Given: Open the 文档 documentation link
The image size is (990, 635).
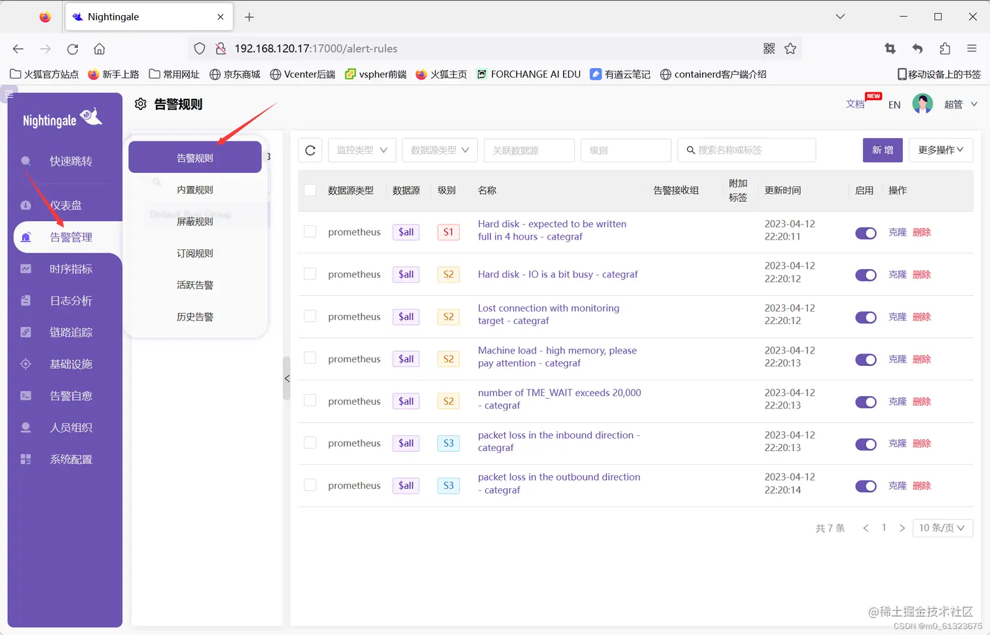Looking at the screenshot, I should click(x=855, y=104).
